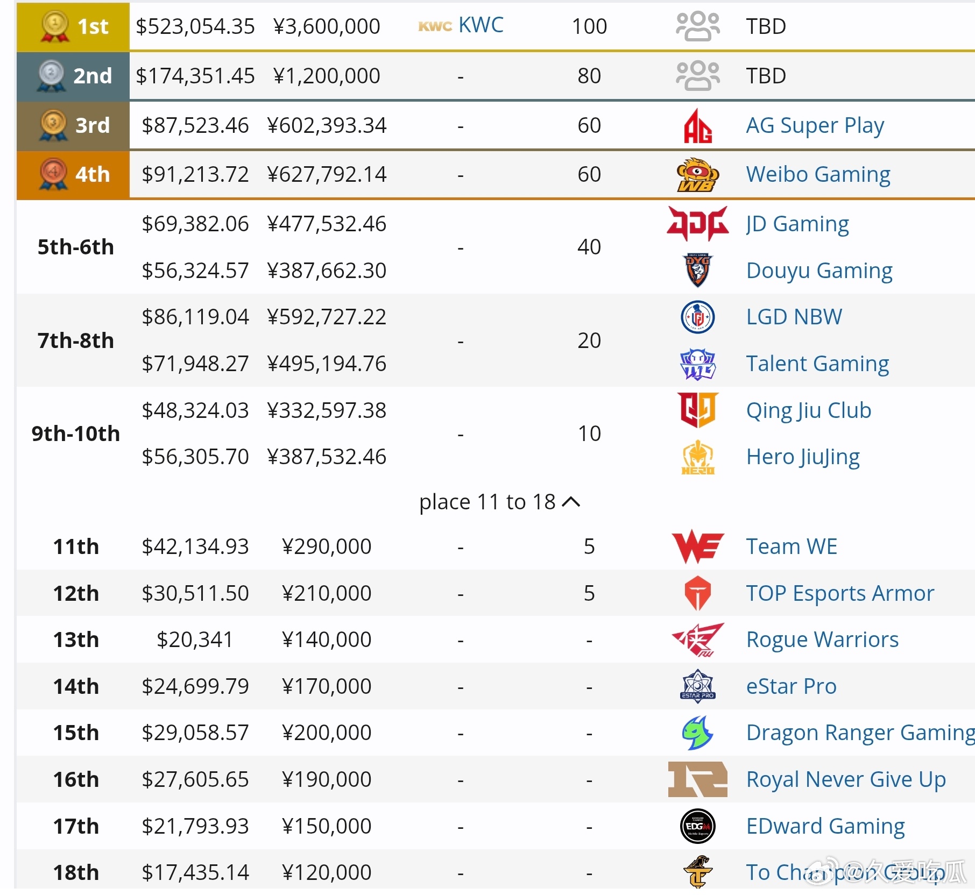975x895 pixels.
Task: Collapse the place 11 to 18 section
Action: [500, 502]
